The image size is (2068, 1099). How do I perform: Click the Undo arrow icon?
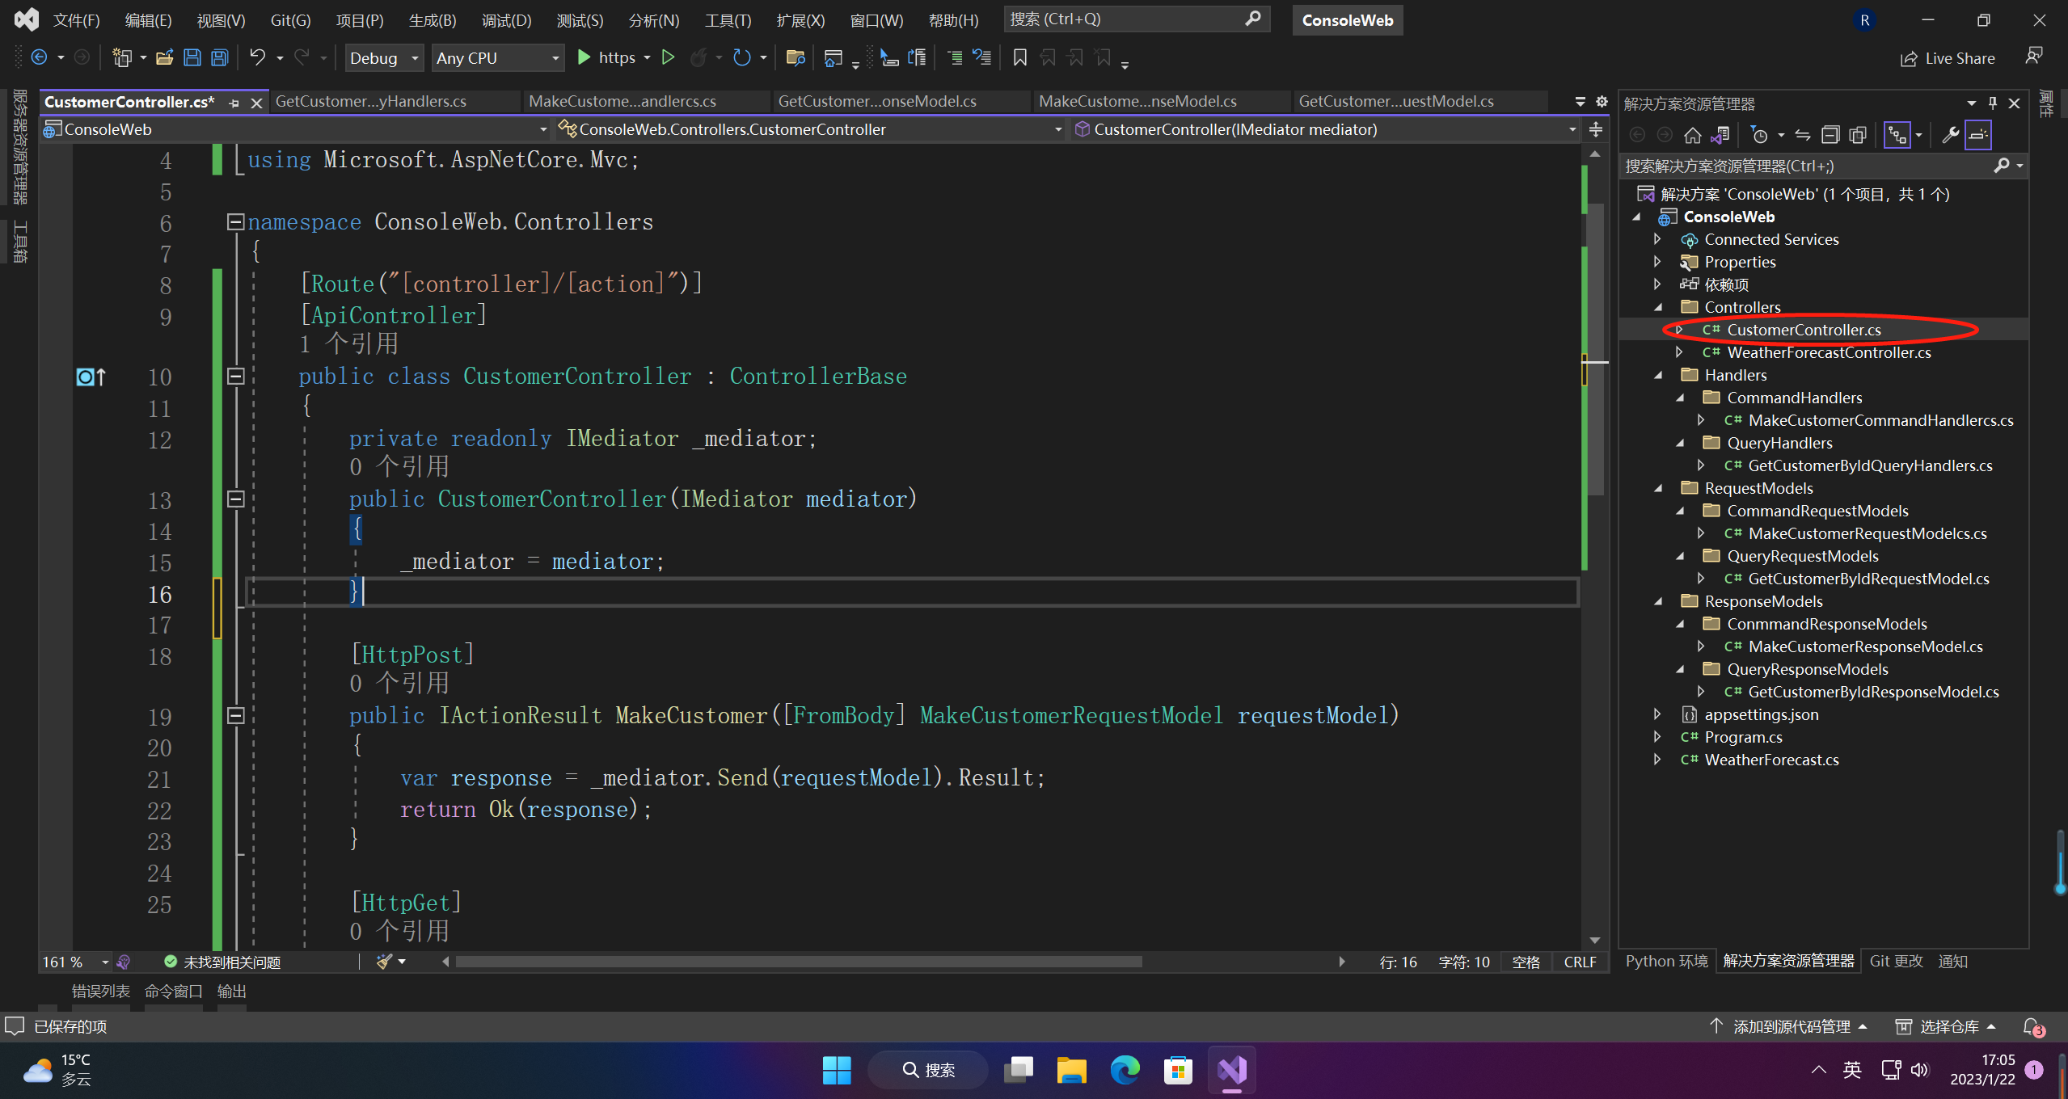(257, 57)
